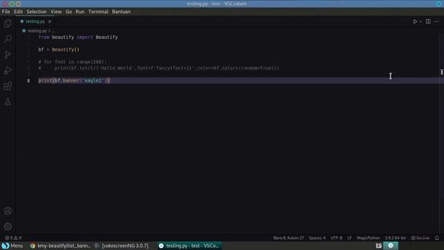Open the Search view in activity bar

[x=8, y=39]
